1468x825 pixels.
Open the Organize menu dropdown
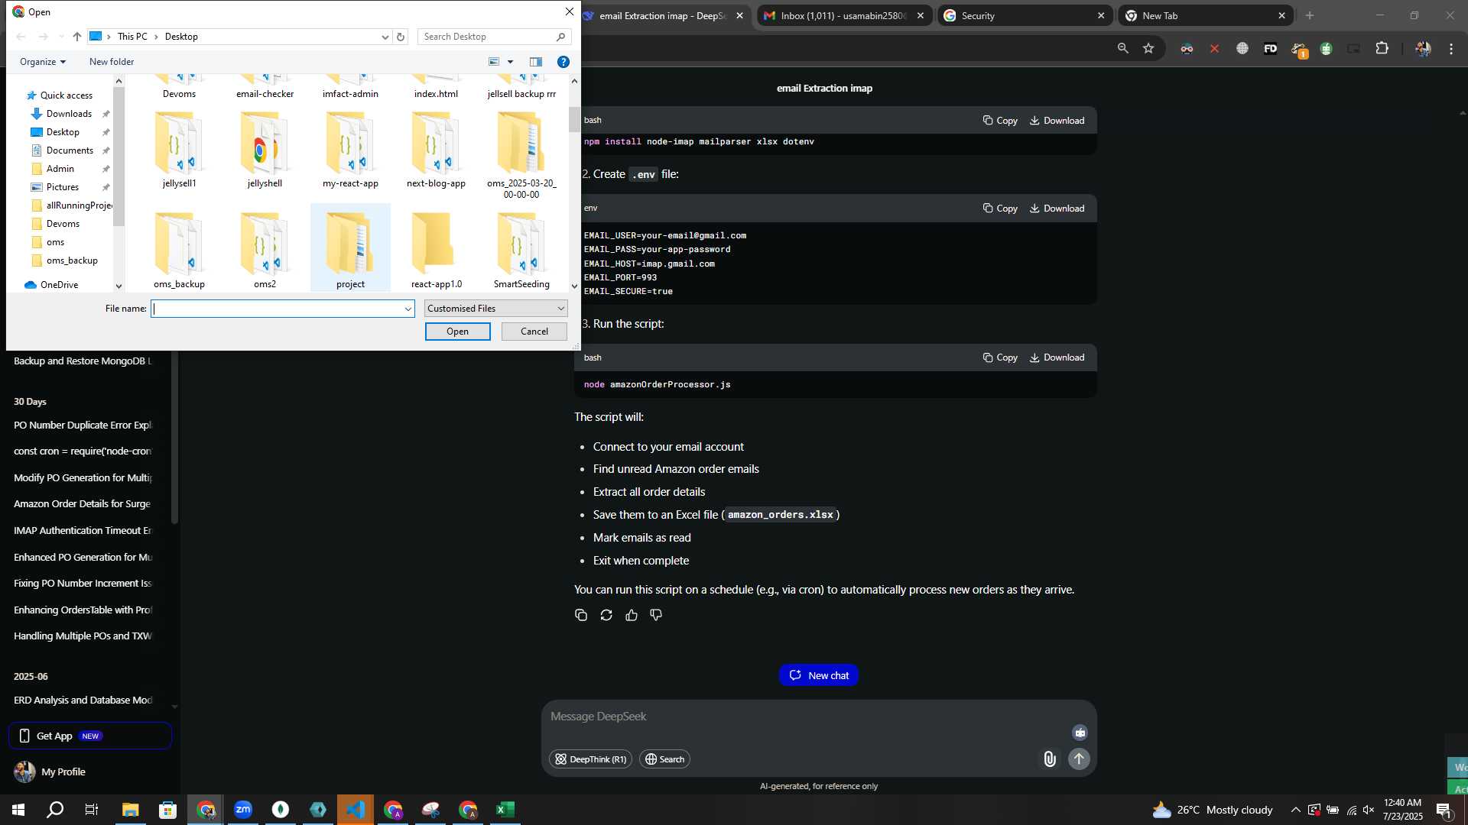coord(43,62)
